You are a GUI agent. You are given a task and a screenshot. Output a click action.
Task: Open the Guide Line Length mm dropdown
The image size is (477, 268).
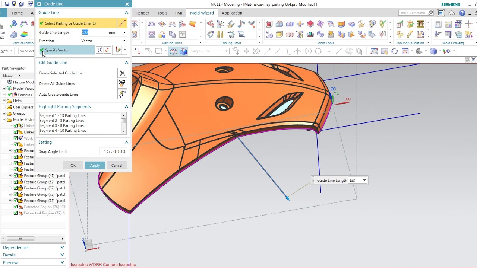point(124,33)
